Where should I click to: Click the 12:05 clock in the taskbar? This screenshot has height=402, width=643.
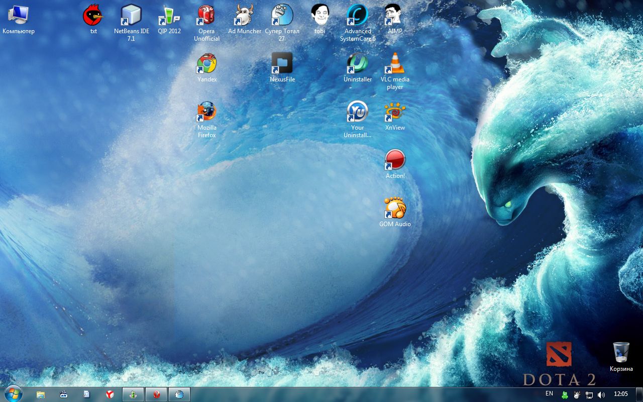click(621, 394)
